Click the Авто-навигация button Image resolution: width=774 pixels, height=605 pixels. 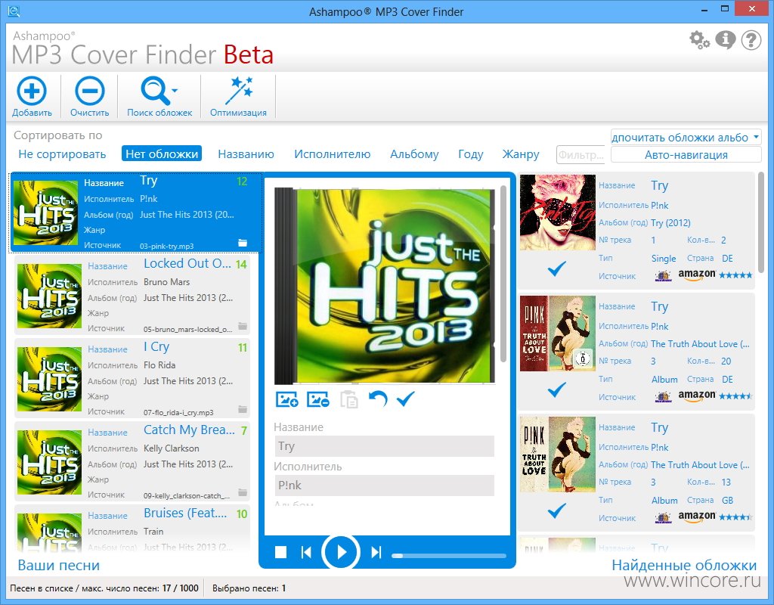686,154
